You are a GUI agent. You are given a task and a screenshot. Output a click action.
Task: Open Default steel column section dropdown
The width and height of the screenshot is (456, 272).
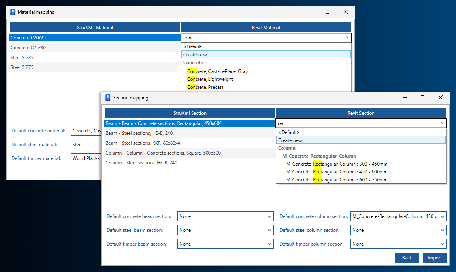[398, 230]
